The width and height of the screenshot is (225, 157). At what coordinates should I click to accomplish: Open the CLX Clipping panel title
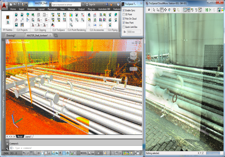pos(40,30)
